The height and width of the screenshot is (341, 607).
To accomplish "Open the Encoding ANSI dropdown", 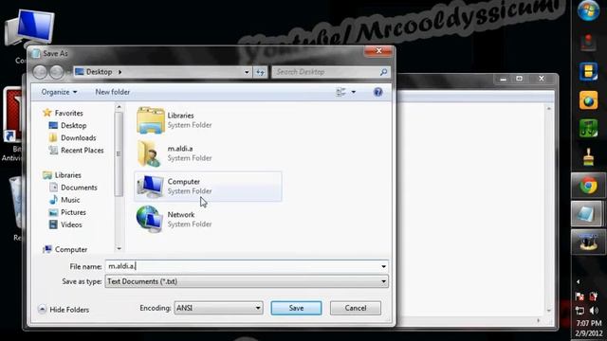I will pos(218,308).
